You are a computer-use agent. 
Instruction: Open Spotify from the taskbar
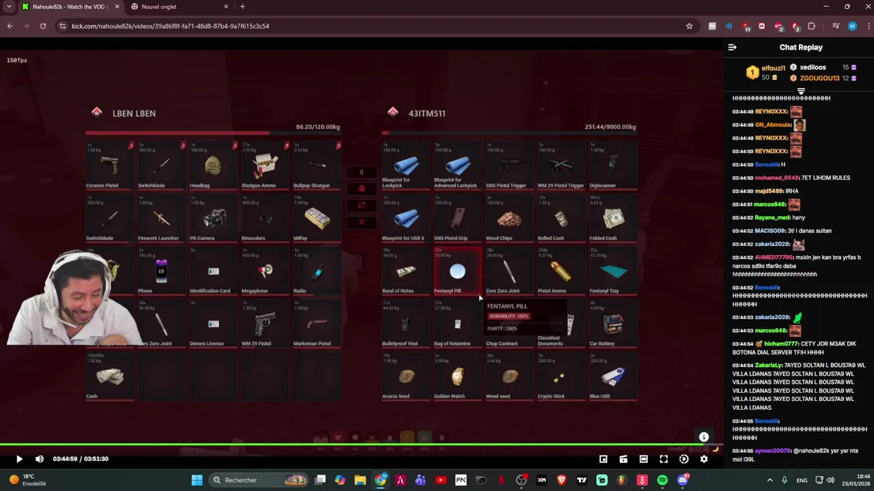[x=662, y=480]
